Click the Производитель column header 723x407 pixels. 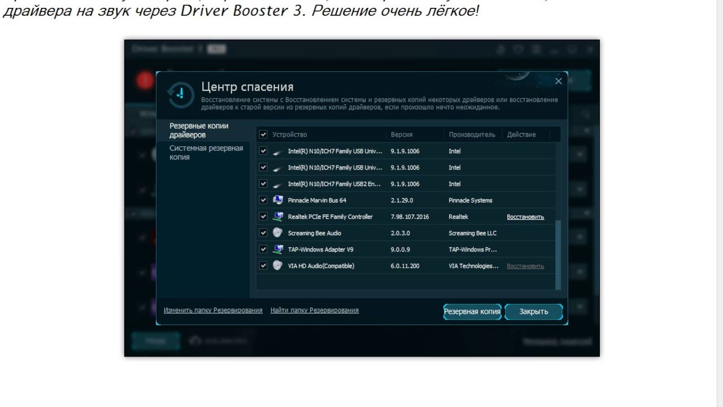pyautogui.click(x=472, y=135)
